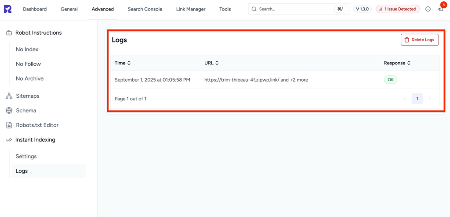Click the trim-thibeau-4f.zipwp.link URL entry

pos(256,80)
